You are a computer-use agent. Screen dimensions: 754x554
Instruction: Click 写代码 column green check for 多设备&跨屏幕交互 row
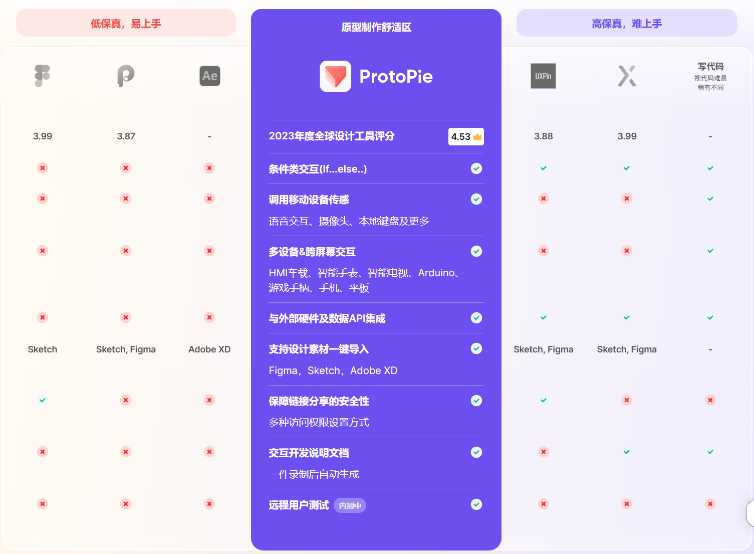[x=710, y=251]
